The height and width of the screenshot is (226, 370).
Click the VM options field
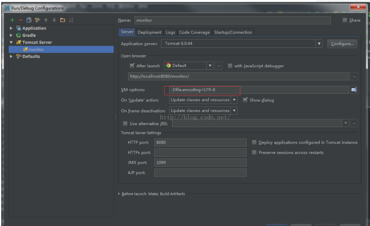tap(259, 90)
